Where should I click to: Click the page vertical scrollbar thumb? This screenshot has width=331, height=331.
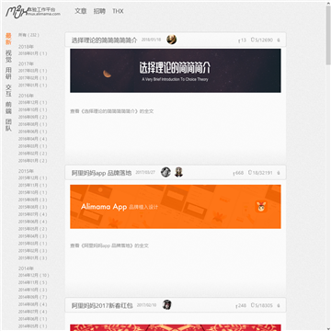pos(328,34)
